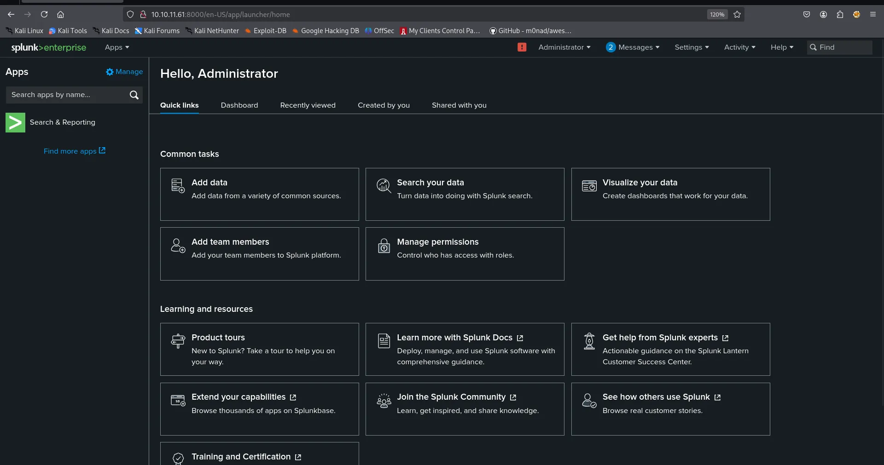Click the Extend your capabilities icon
This screenshot has width=884, height=465.
(x=178, y=400)
